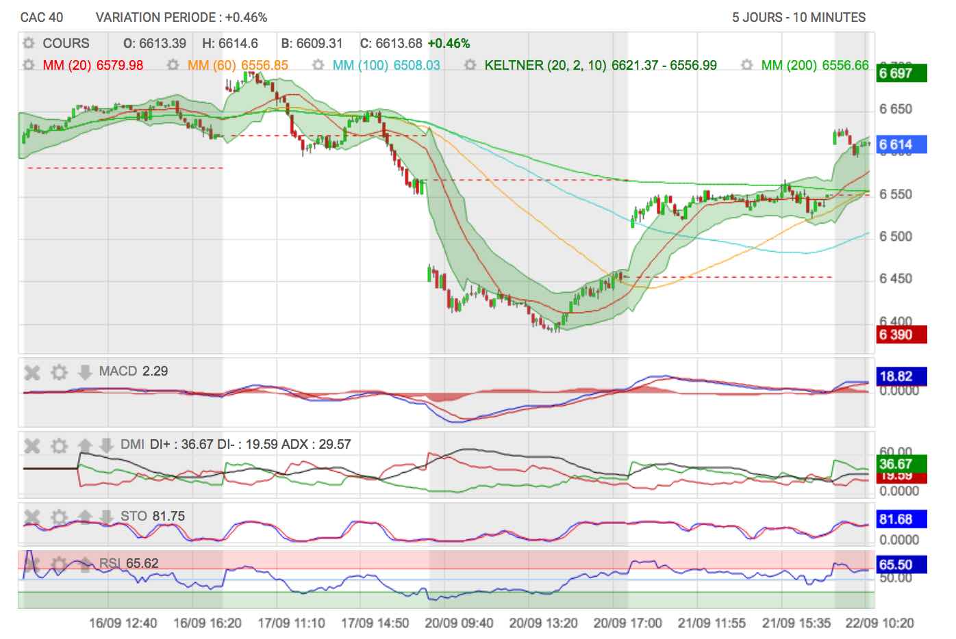Move DMI panel up with arrow

85,446
